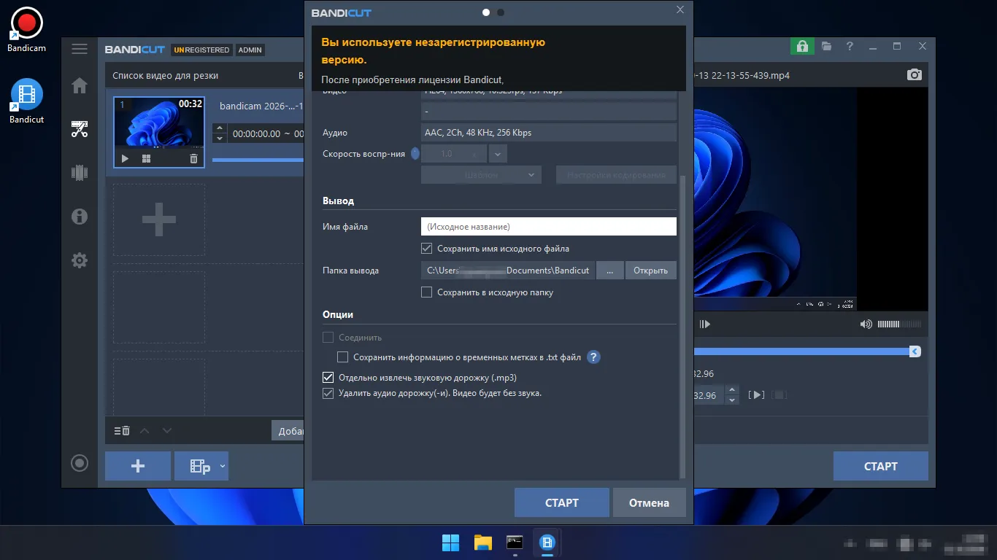Play the clip from the thumbnail play icon
The image size is (997, 560).
(125, 158)
